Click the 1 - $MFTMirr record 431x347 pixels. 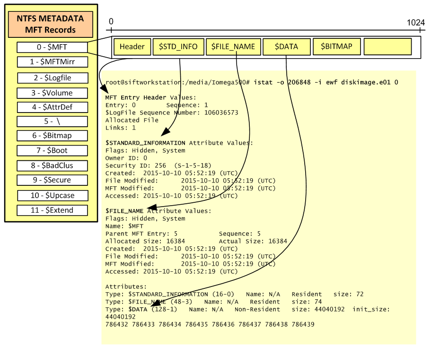tap(52, 62)
